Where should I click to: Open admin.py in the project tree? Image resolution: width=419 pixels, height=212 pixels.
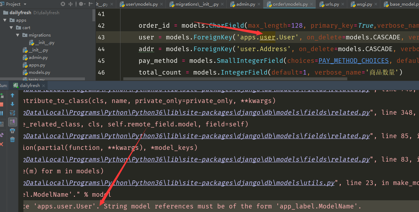tap(35, 58)
